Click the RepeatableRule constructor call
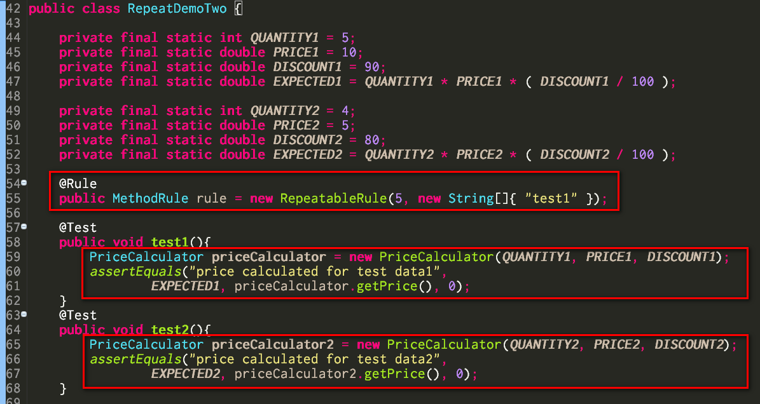Image resolution: width=760 pixels, height=404 pixels. (x=334, y=199)
